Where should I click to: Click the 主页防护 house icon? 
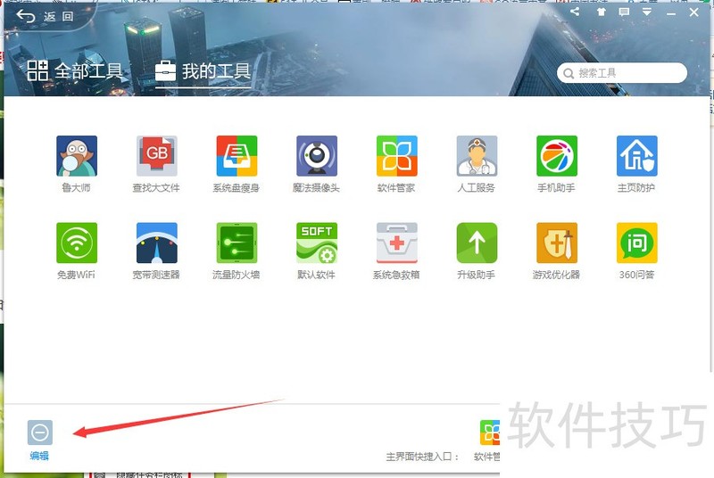click(x=637, y=156)
